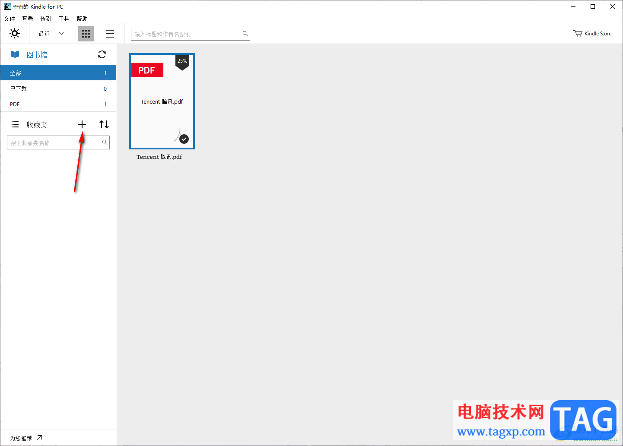Open the Tencent 腾讯.pdf book cover
Image resolution: width=623 pixels, height=446 pixels.
162,101
